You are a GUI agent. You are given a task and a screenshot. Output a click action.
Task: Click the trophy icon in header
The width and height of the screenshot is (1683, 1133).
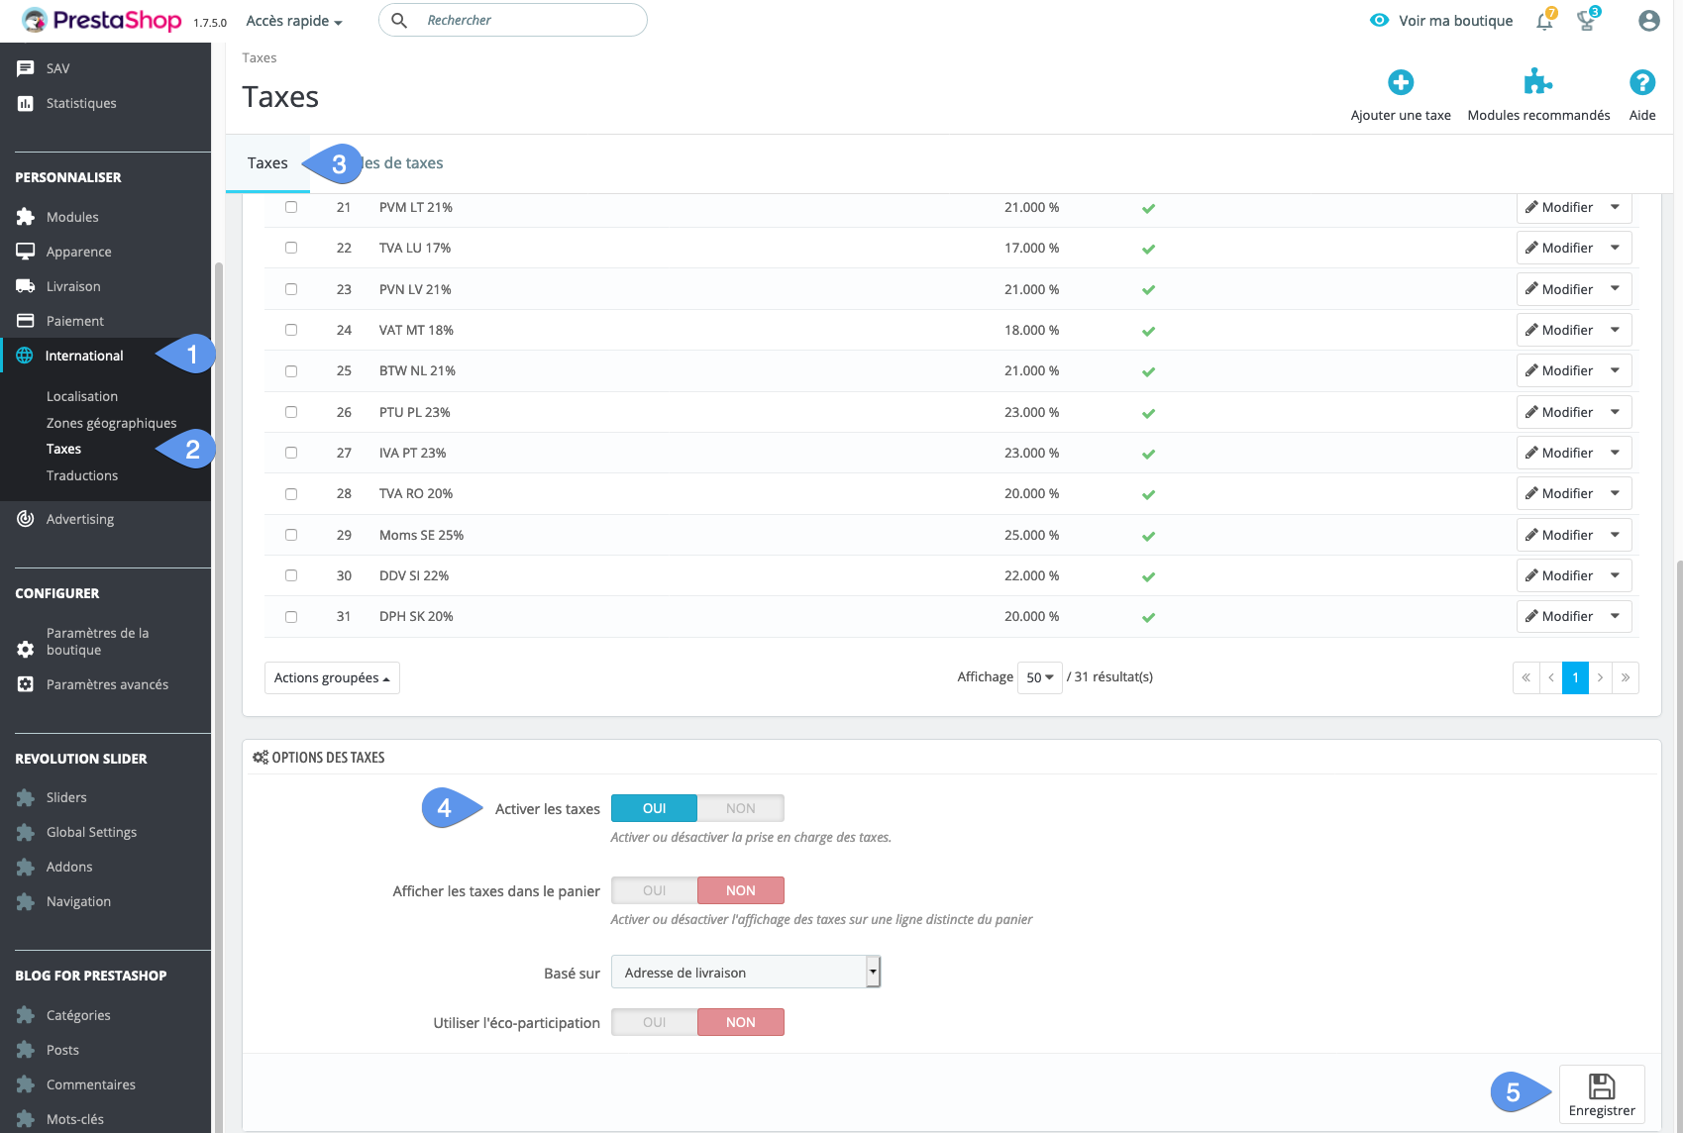pyautogui.click(x=1586, y=21)
